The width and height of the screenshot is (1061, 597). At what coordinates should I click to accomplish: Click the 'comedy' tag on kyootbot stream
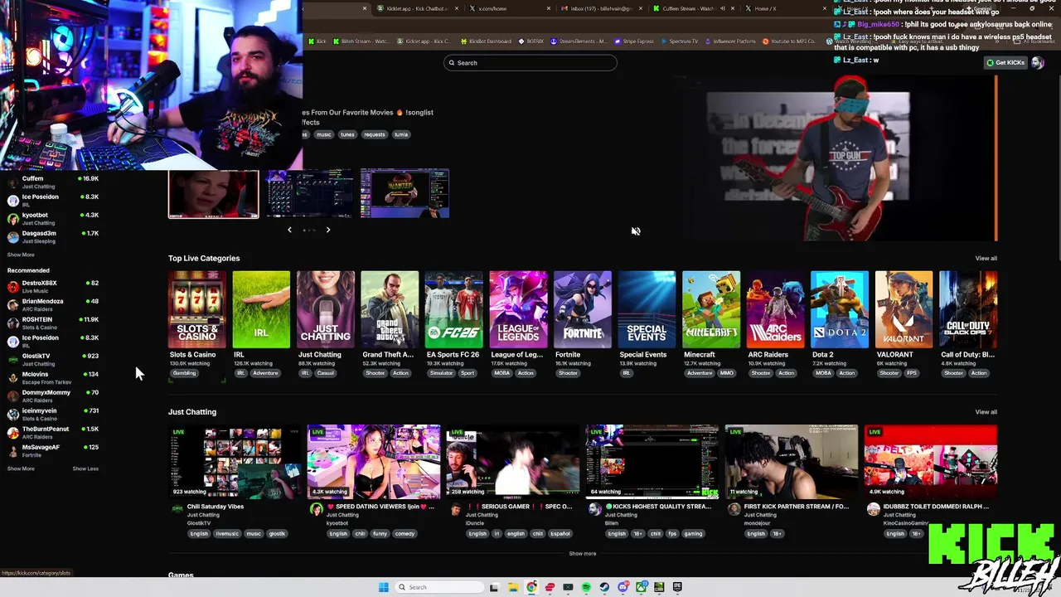click(x=405, y=534)
